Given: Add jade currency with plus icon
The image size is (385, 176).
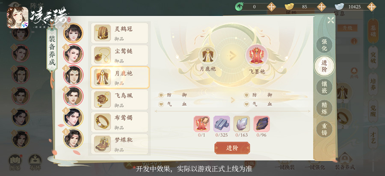Looking at the screenshot, I should pyautogui.click(x=271, y=6).
